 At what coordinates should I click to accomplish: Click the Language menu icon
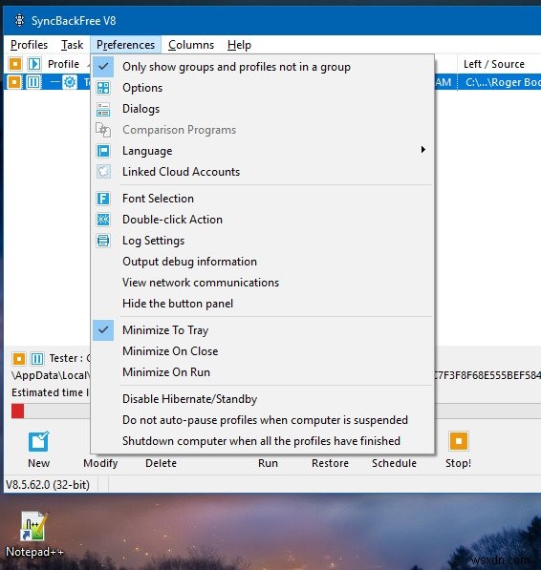pyautogui.click(x=103, y=151)
